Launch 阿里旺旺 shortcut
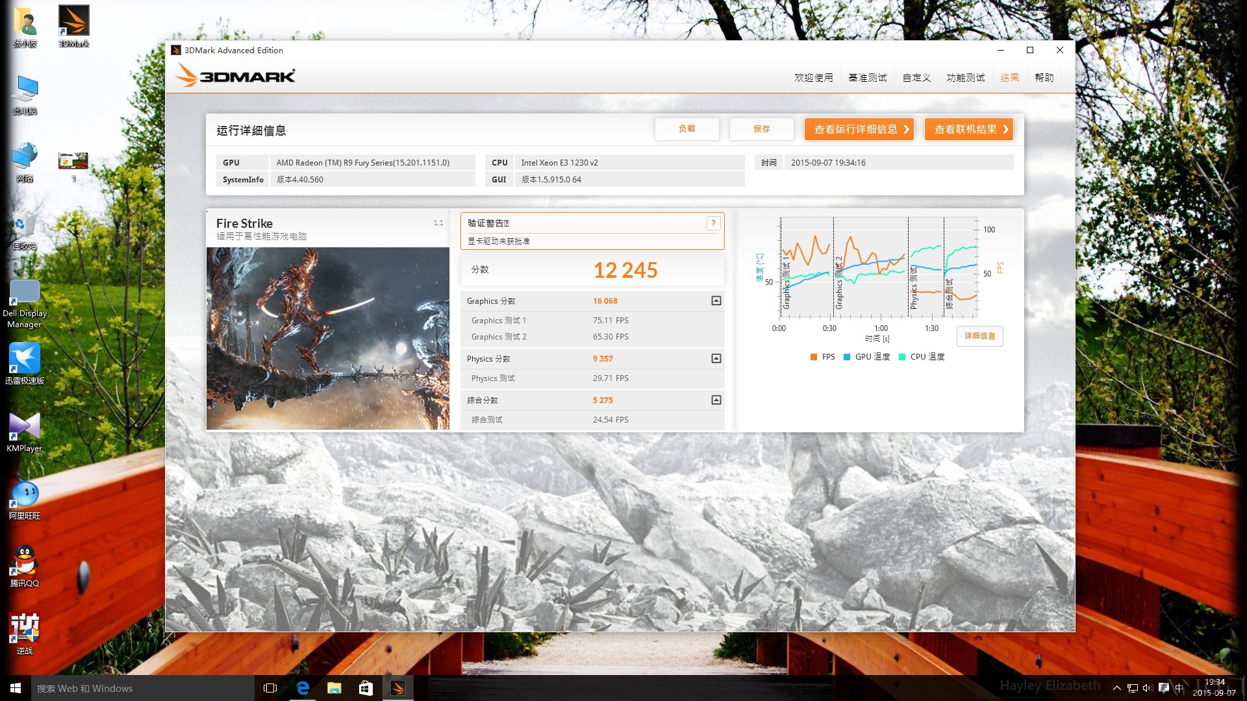The width and height of the screenshot is (1247, 701). (x=25, y=500)
